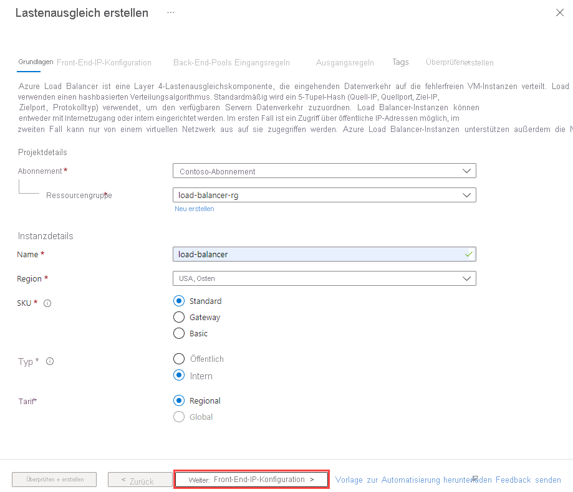Viewport: 573px width, 492px height.
Task: Switch to the Back-End-Pools tab
Action: [203, 62]
